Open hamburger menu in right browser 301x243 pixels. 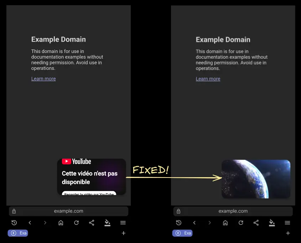(287, 223)
